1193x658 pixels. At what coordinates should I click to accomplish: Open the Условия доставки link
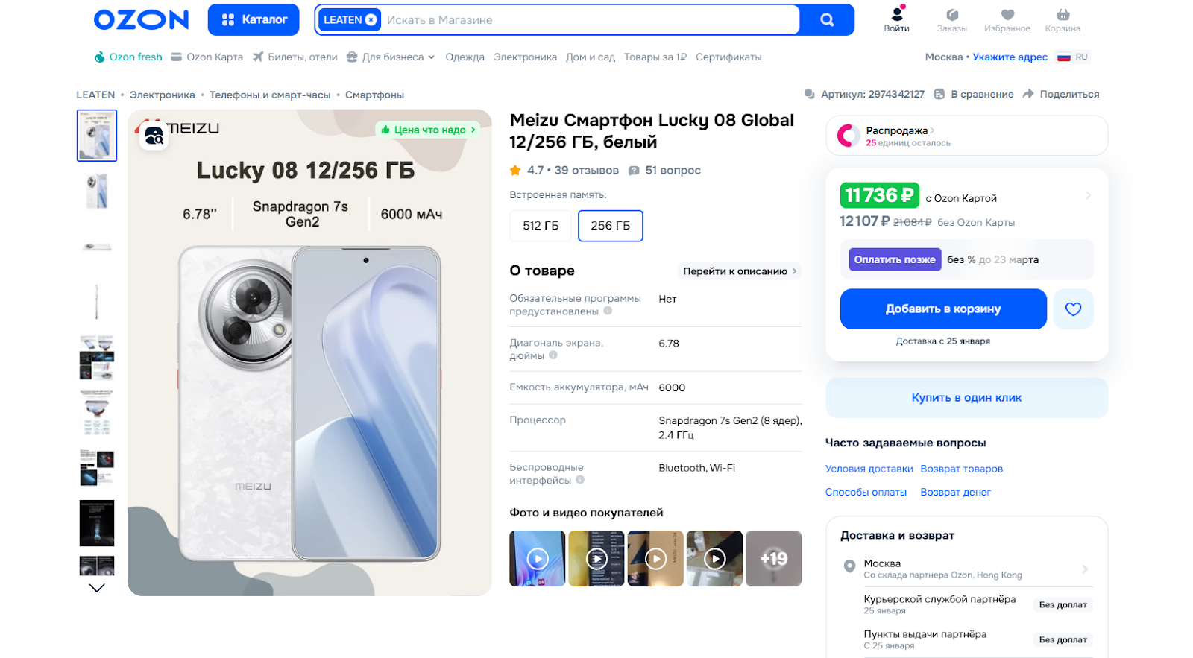pyautogui.click(x=869, y=469)
